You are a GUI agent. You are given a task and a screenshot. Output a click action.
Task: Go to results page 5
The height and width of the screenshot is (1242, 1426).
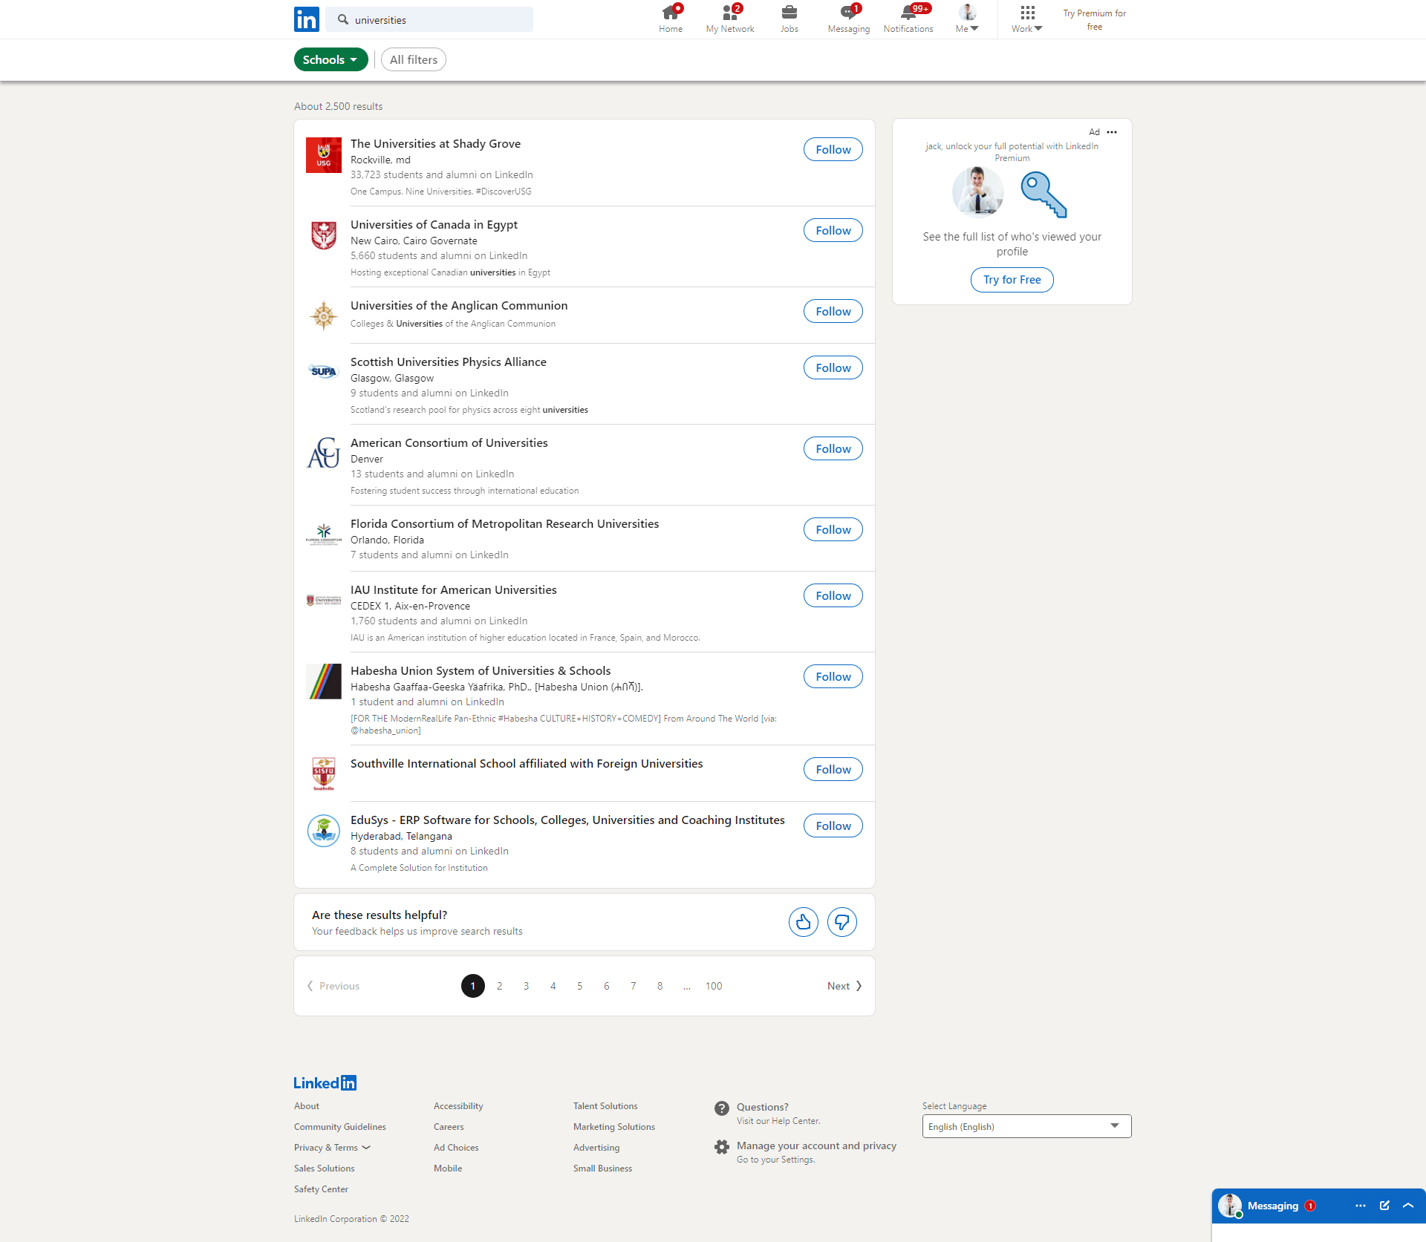pyautogui.click(x=580, y=986)
